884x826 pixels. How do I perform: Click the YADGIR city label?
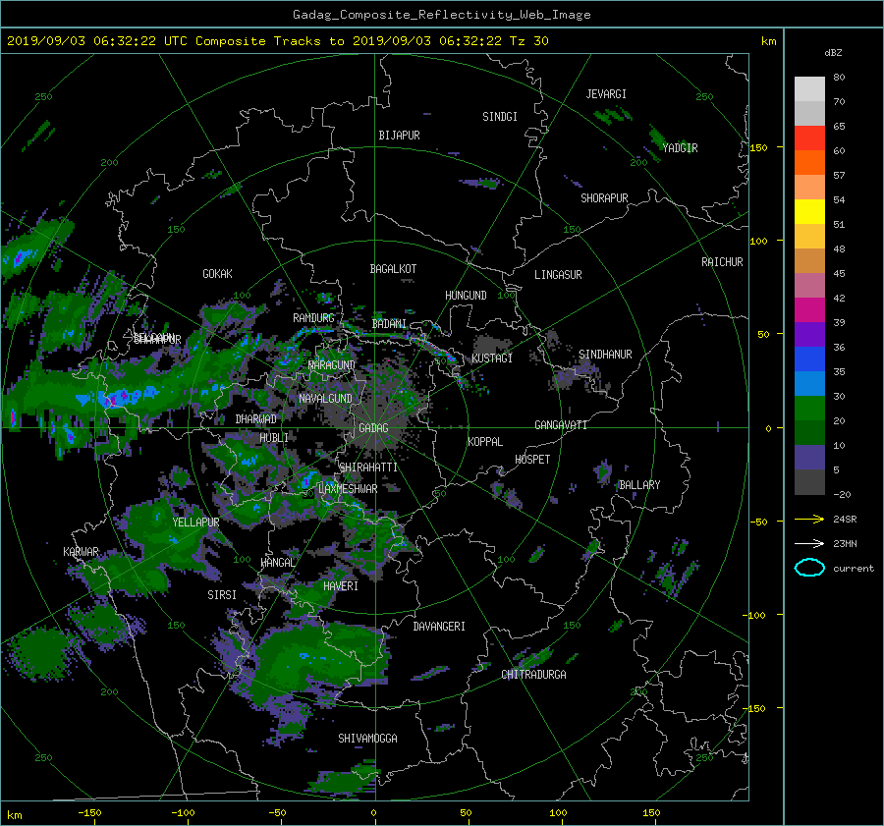coord(680,148)
